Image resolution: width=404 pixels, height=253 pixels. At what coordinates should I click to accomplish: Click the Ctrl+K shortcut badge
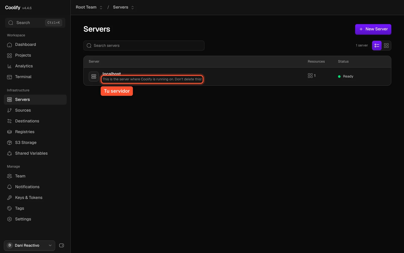tap(54, 23)
